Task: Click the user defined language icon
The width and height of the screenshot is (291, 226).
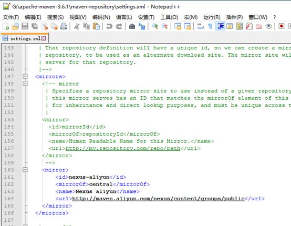Action: (230, 26)
